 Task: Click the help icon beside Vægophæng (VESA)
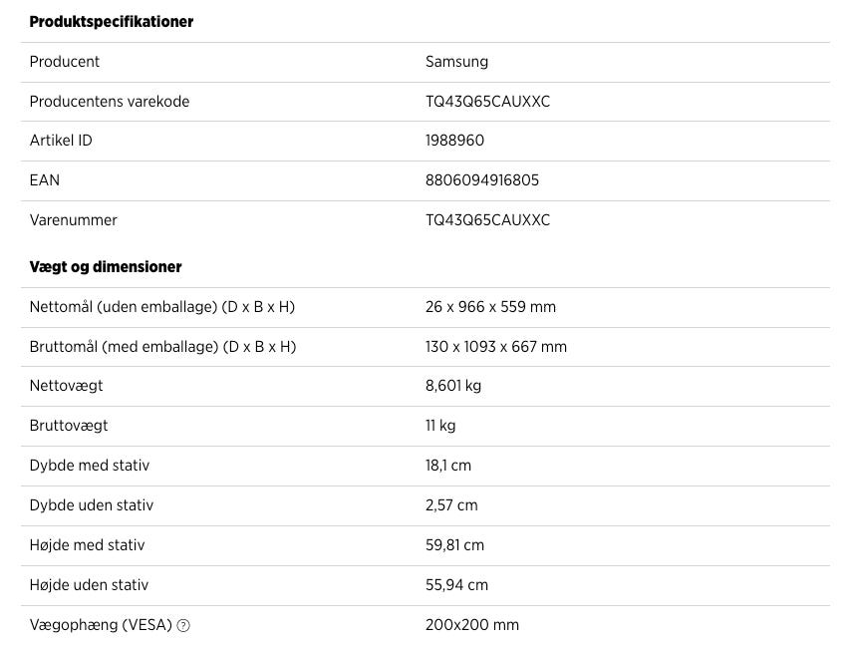[x=183, y=626]
